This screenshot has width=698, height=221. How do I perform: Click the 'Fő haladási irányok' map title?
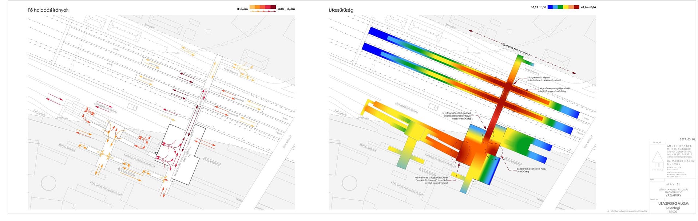48,10
